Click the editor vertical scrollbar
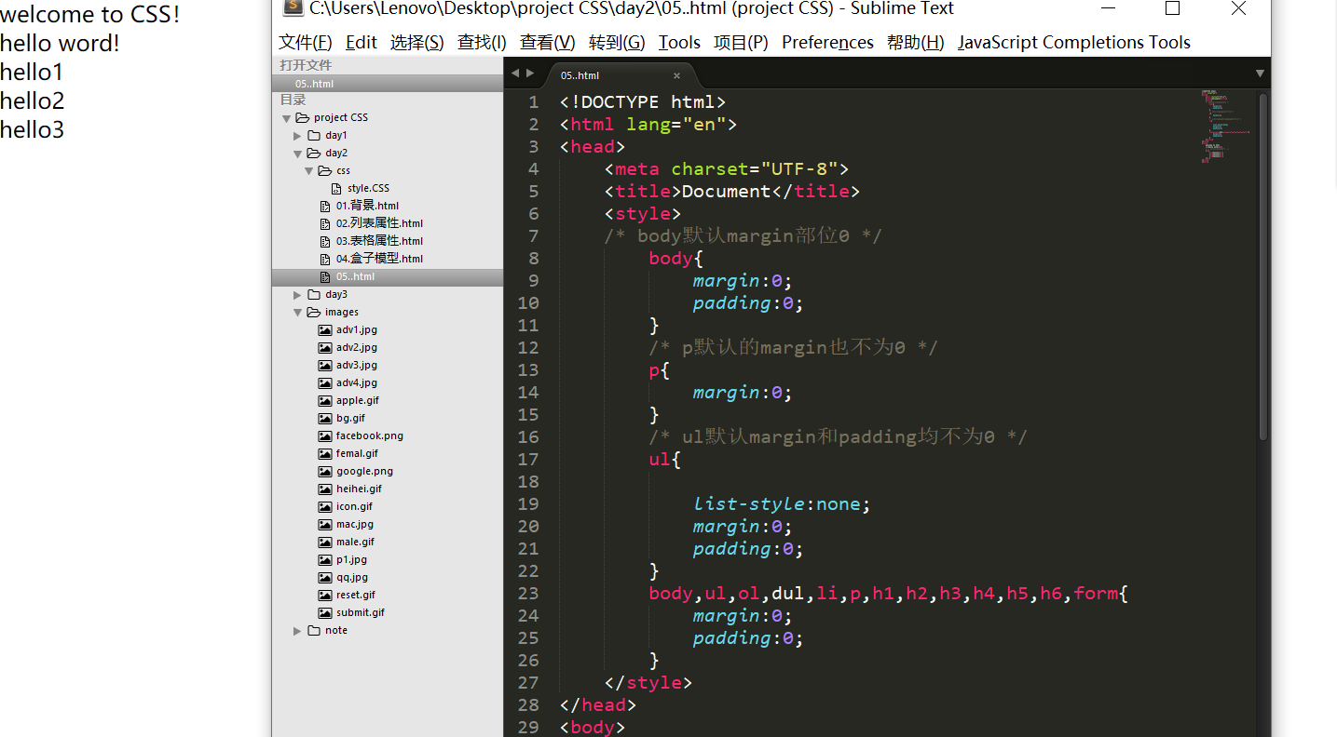 1263,266
